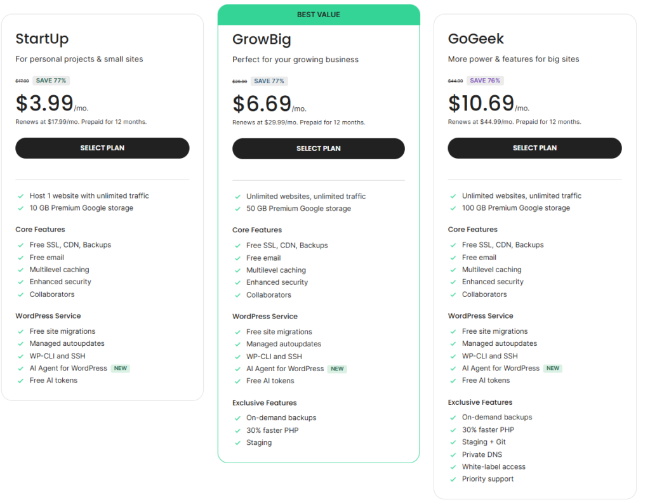Select the GrowBig plan

coord(318,148)
